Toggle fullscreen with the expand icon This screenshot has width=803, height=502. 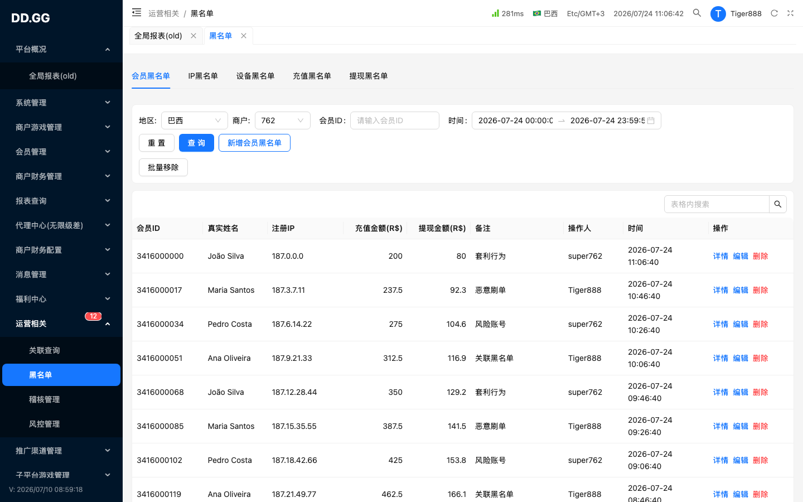790,13
